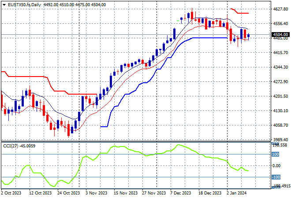The height and width of the screenshot is (198, 291).
Task: Select the highlighted 4504.00 current price tag
Action: pos(281,35)
